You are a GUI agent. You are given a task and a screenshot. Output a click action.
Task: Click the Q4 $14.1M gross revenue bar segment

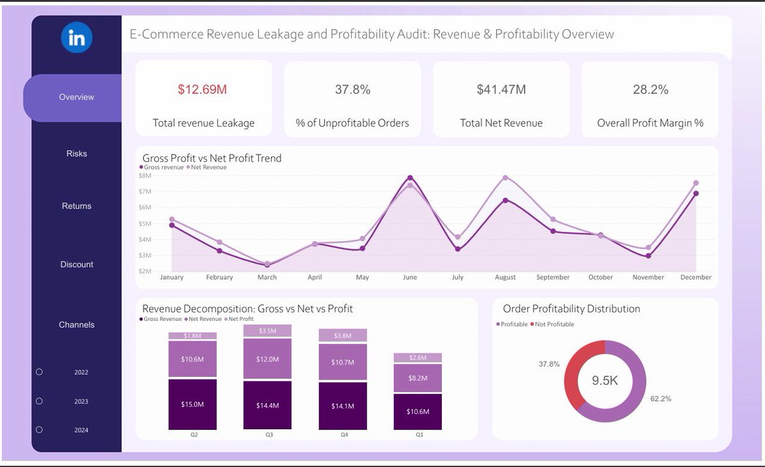click(343, 406)
